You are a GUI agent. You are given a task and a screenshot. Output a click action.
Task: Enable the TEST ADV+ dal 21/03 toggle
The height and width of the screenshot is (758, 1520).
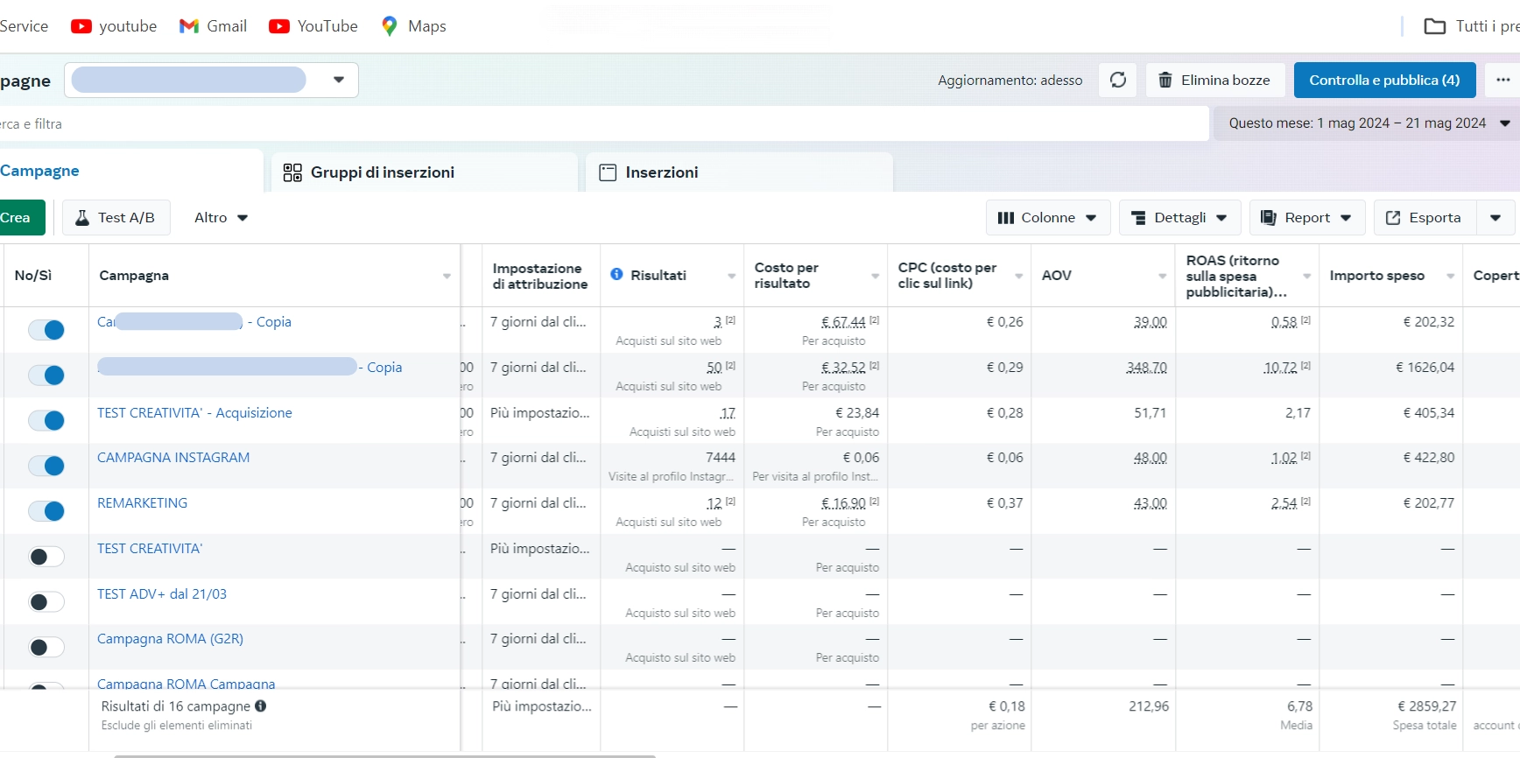(46, 602)
